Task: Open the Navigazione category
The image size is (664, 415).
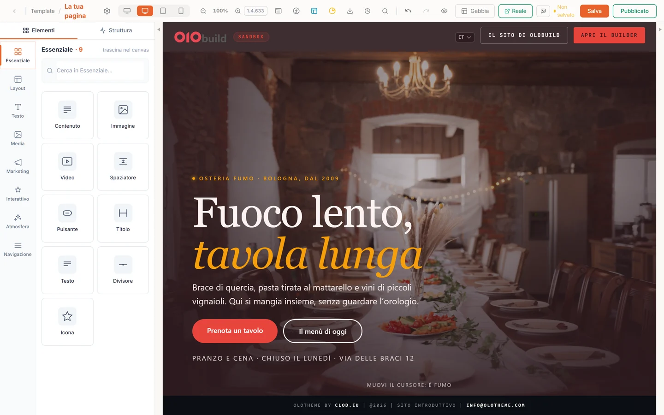Action: pyautogui.click(x=18, y=249)
